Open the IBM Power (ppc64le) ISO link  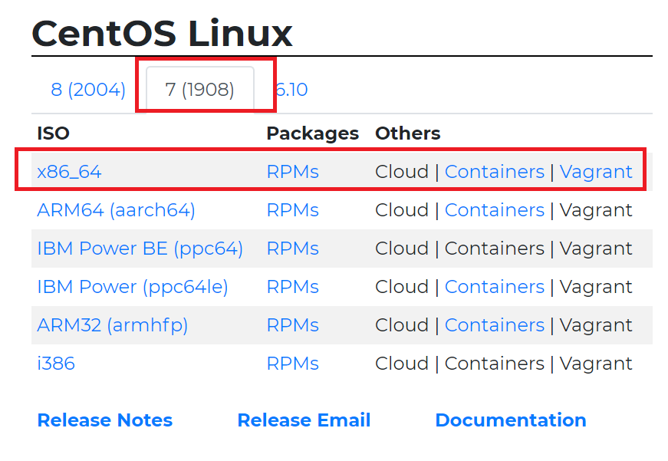(x=133, y=287)
